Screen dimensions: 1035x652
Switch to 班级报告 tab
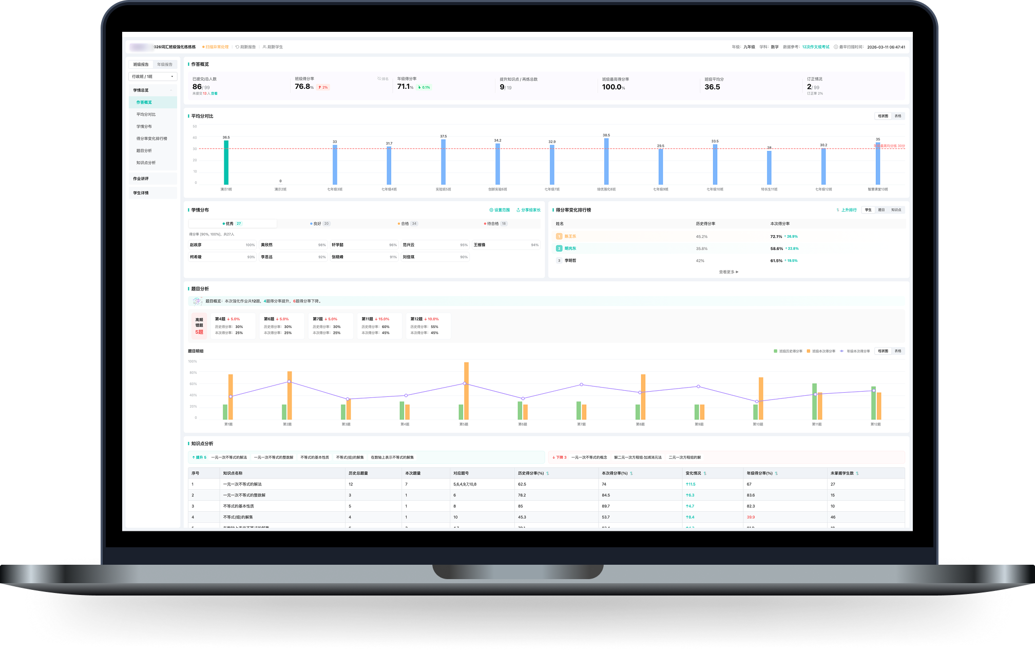coord(141,65)
